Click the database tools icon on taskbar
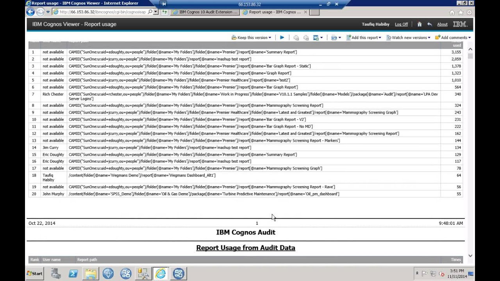Image resolution: width=500 pixels, height=281 pixels. pos(143,273)
